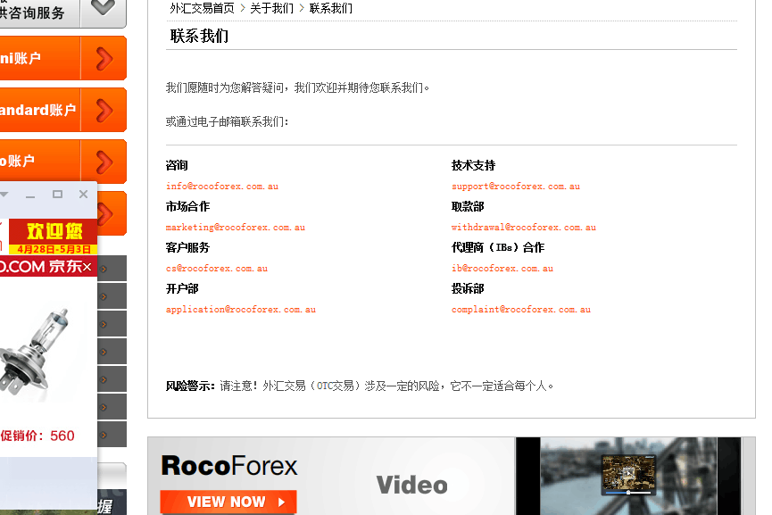Screen dimensions: 772x515
Task: Click the 促销价: 560 price text
Action: 37,436
